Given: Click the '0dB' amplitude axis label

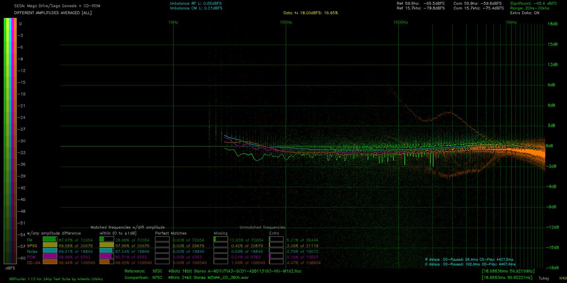Looking at the screenshot, I should [550, 146].
